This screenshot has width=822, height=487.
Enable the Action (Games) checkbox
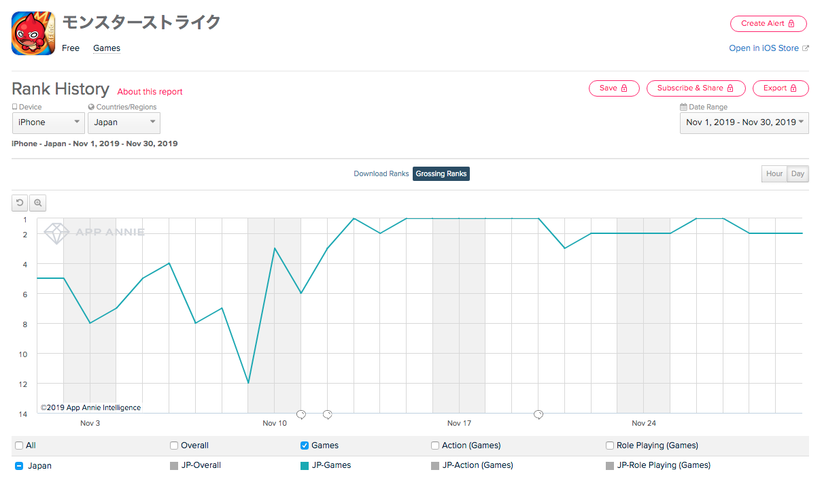[x=435, y=446]
